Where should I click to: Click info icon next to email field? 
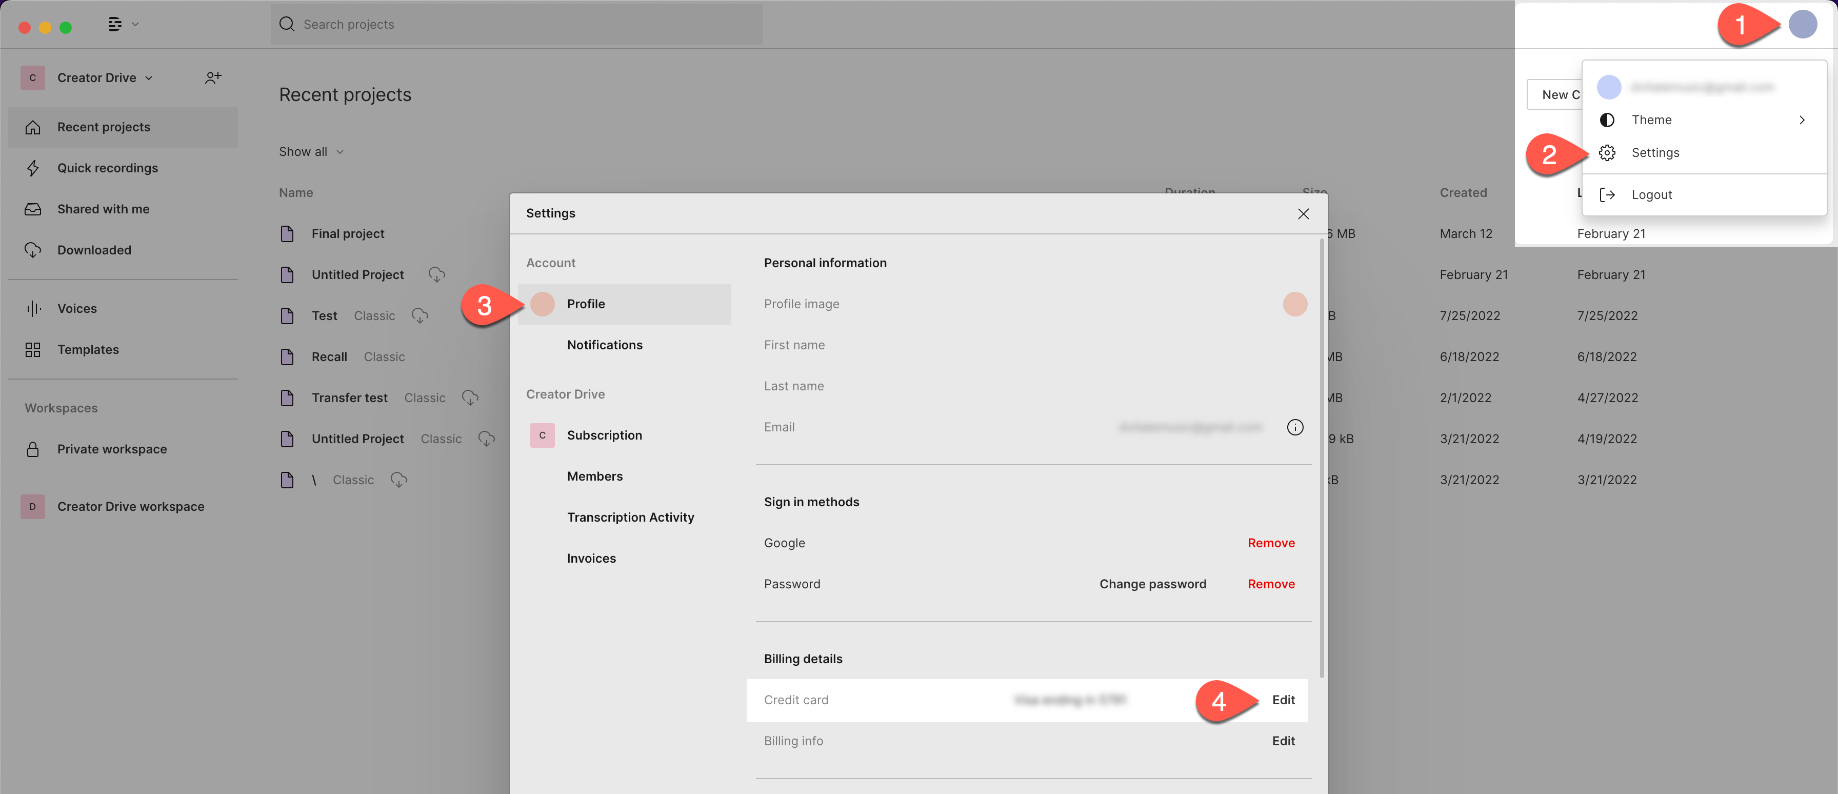(x=1295, y=427)
